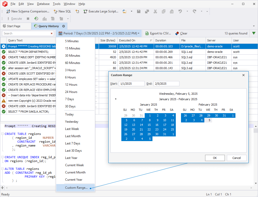
Task: Open the Window menu
Action: 69,4
